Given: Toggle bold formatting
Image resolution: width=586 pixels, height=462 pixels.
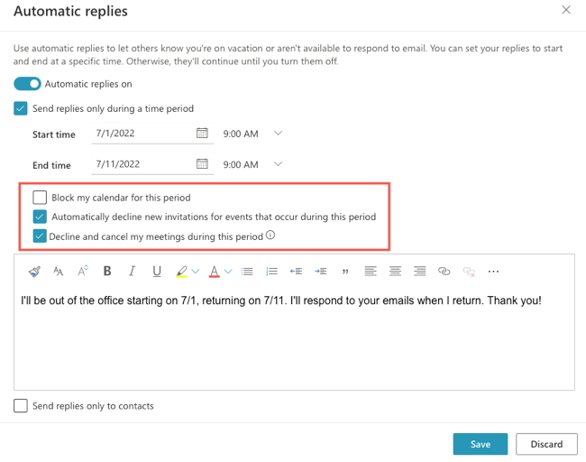Looking at the screenshot, I should [107, 271].
